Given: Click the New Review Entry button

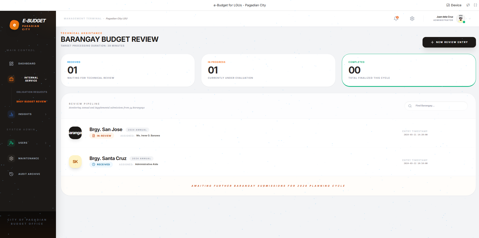Looking at the screenshot, I should click(x=449, y=42).
